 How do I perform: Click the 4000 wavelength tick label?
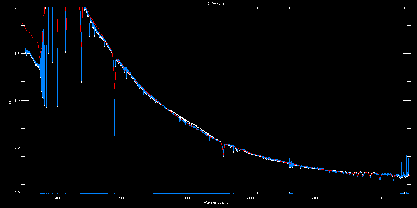pyautogui.click(x=59, y=198)
